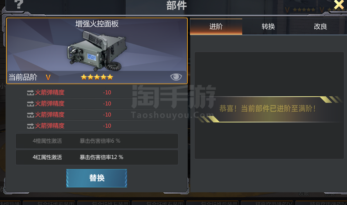
Task: Select the 4红属性激活 attribute row
Action: 97,157
